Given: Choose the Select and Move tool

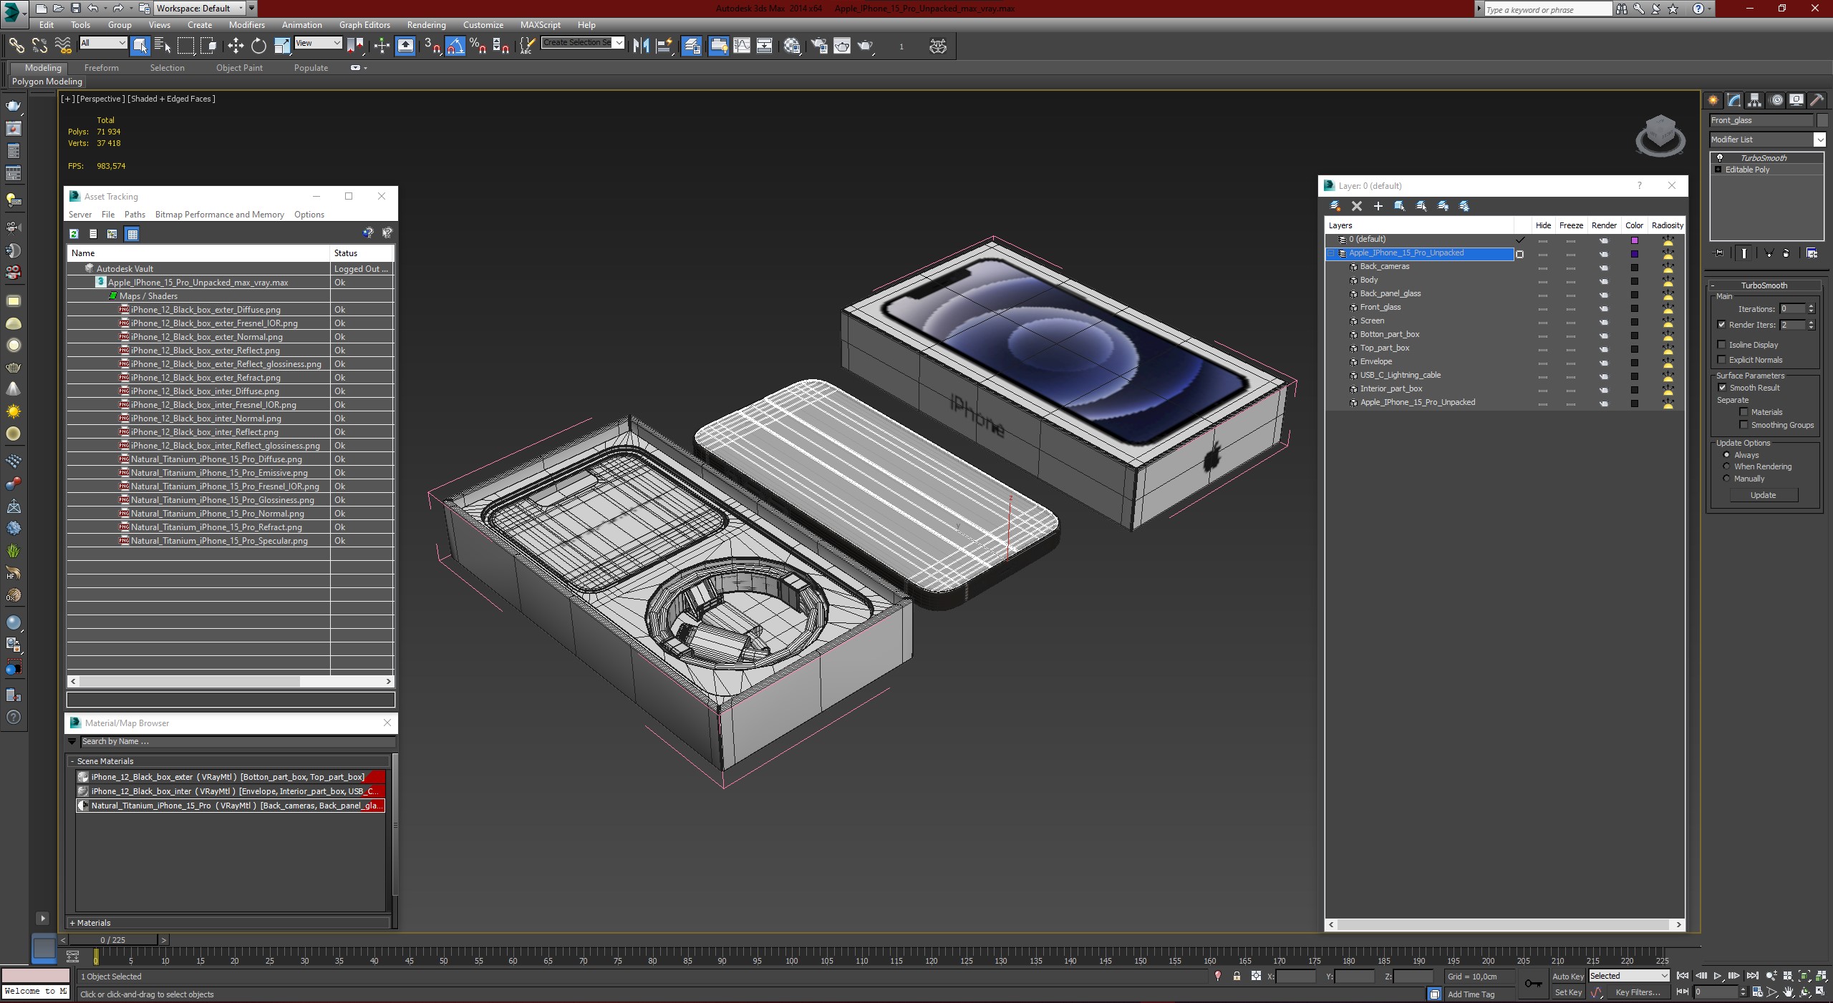Looking at the screenshot, I should (x=236, y=46).
